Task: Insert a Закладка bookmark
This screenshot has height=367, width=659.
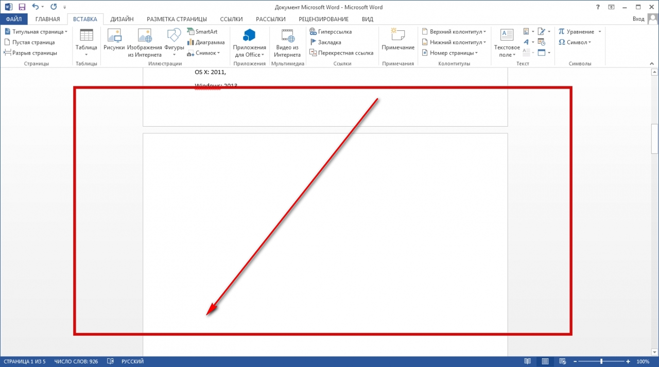Action: pos(325,42)
